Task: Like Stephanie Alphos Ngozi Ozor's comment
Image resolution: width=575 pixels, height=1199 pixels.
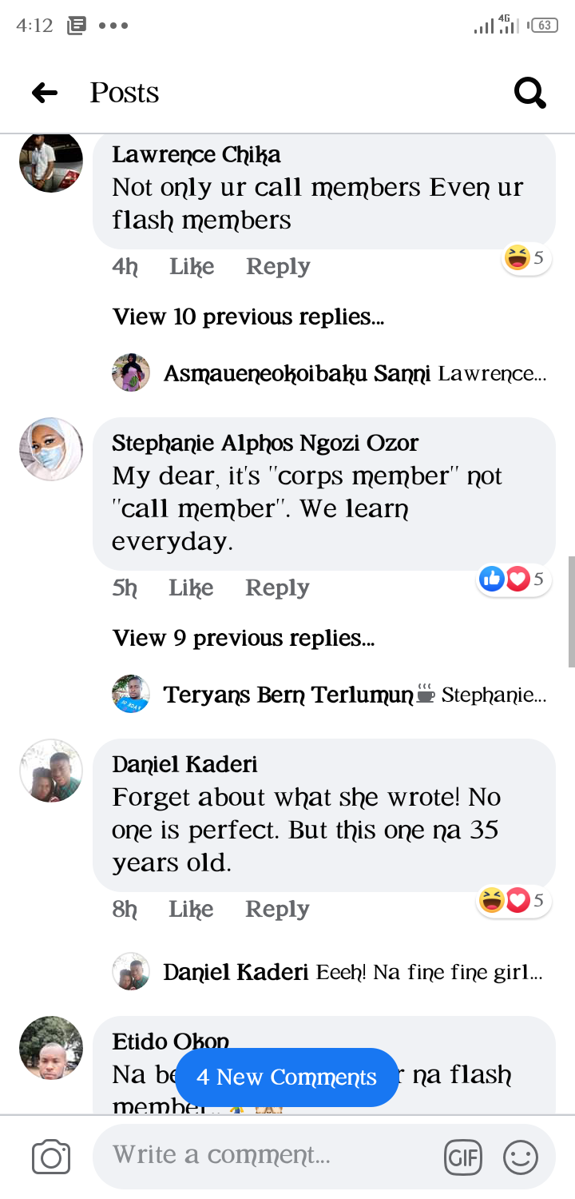Action: 191,588
